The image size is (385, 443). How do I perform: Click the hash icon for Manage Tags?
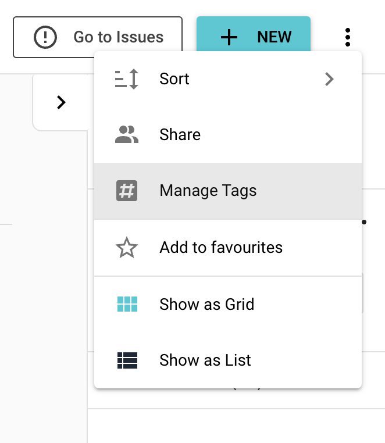[x=126, y=191]
